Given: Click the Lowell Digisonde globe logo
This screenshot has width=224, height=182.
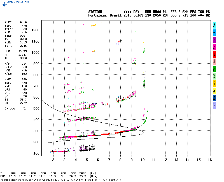Looking at the screenshot, I should (4, 4).
